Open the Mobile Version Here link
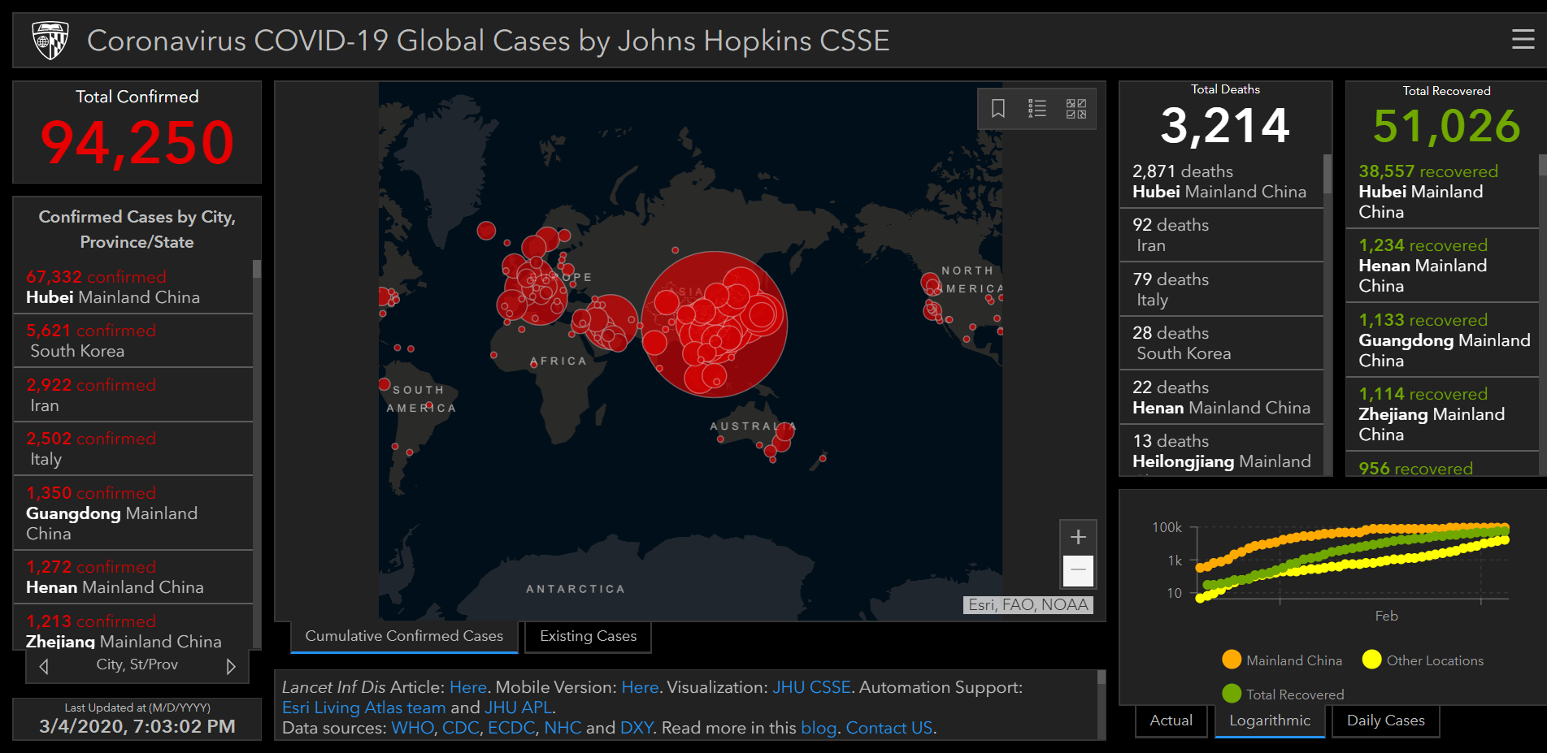 pyautogui.click(x=640, y=687)
